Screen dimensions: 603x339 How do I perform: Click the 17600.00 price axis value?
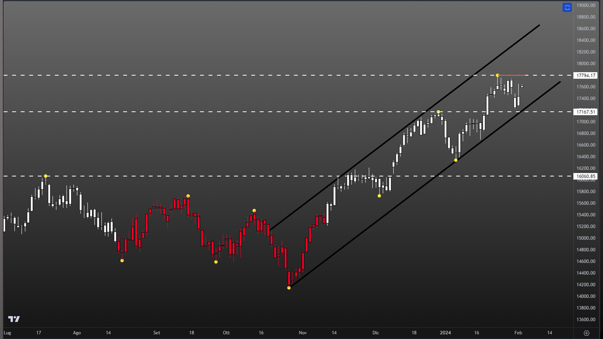click(x=586, y=87)
